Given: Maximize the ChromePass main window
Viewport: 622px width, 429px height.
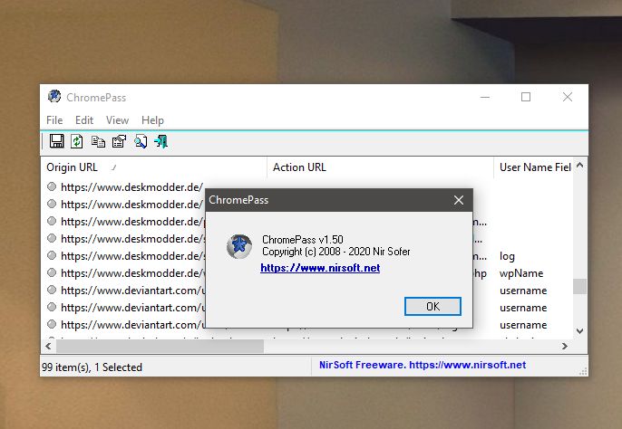Looking at the screenshot, I should tap(526, 97).
